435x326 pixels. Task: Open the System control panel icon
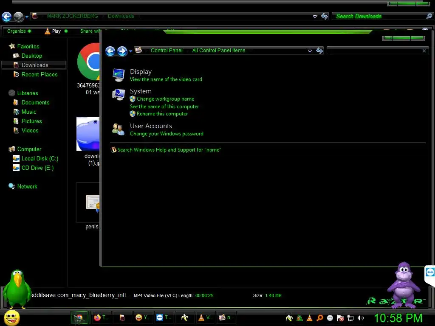point(119,95)
